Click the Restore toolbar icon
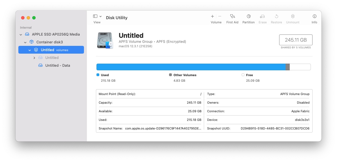This screenshot has height=162, width=337. (276, 17)
